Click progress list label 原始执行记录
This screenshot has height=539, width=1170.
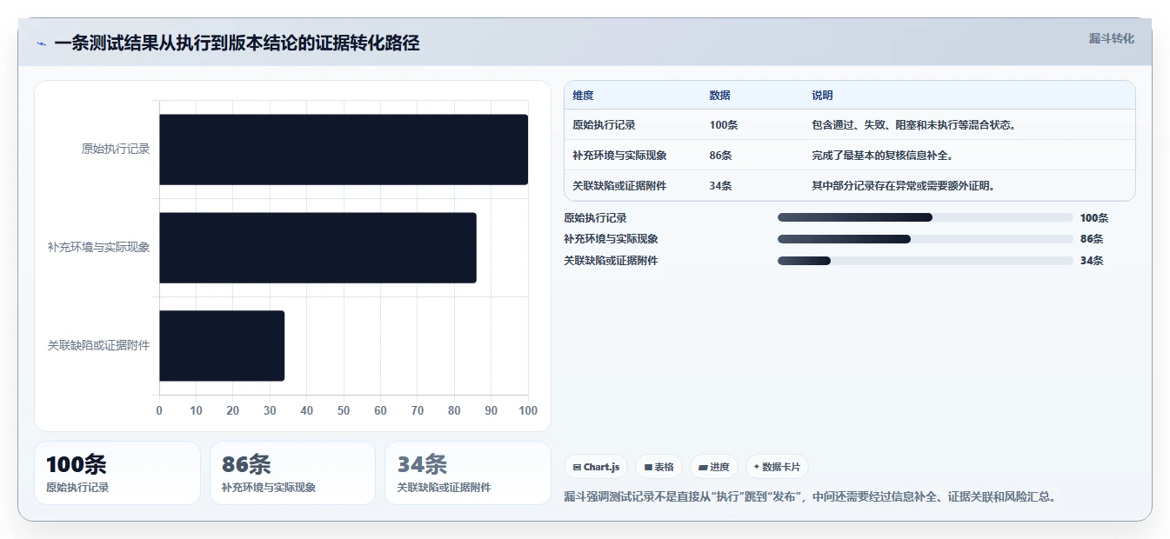(x=595, y=218)
